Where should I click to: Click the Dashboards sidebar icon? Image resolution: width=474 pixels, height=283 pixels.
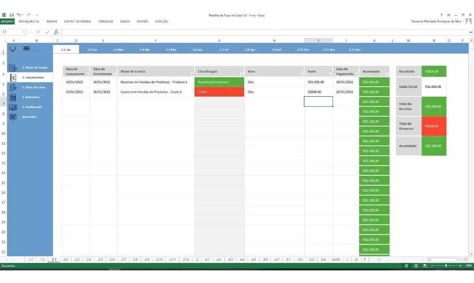point(13,107)
